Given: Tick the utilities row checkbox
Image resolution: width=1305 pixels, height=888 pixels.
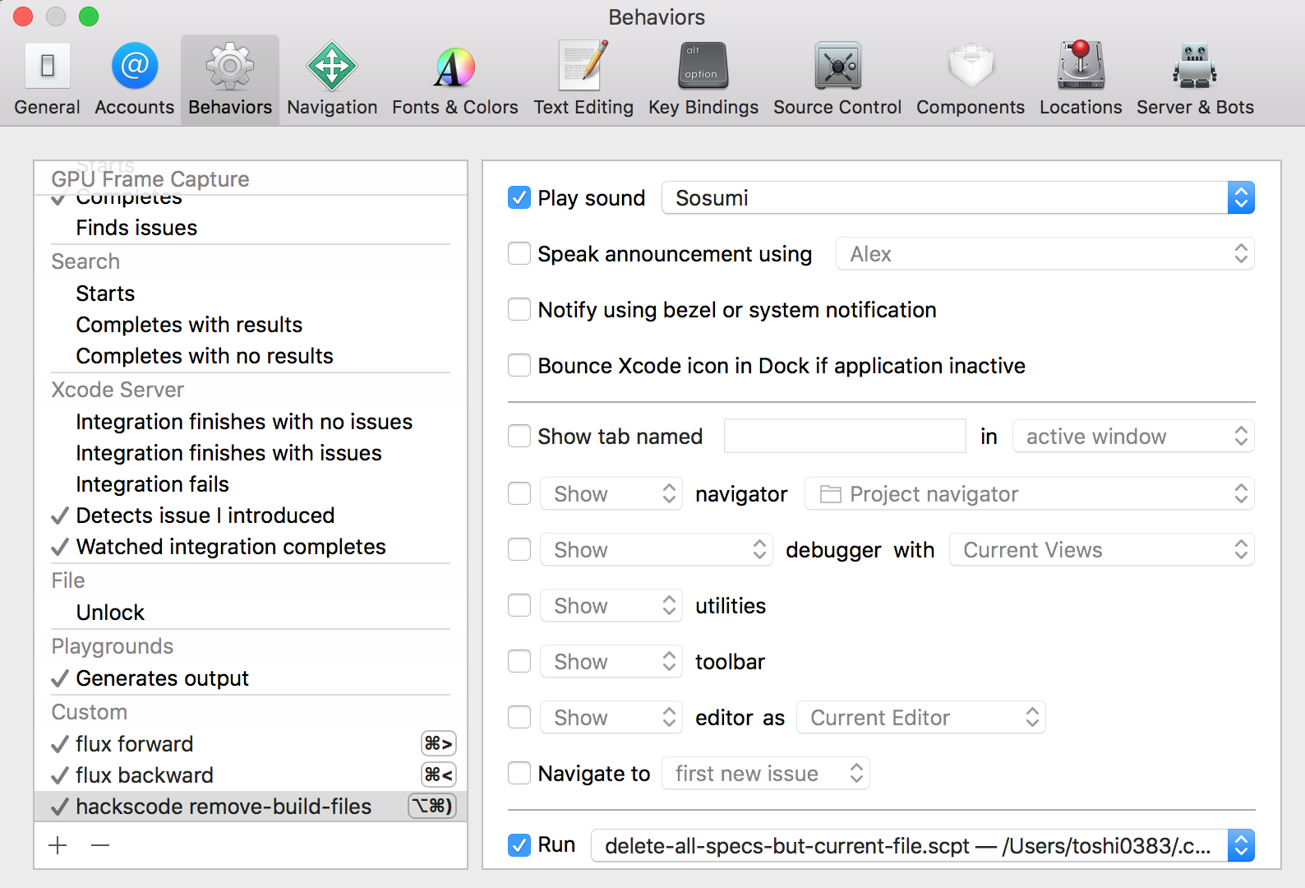Looking at the screenshot, I should [519, 605].
